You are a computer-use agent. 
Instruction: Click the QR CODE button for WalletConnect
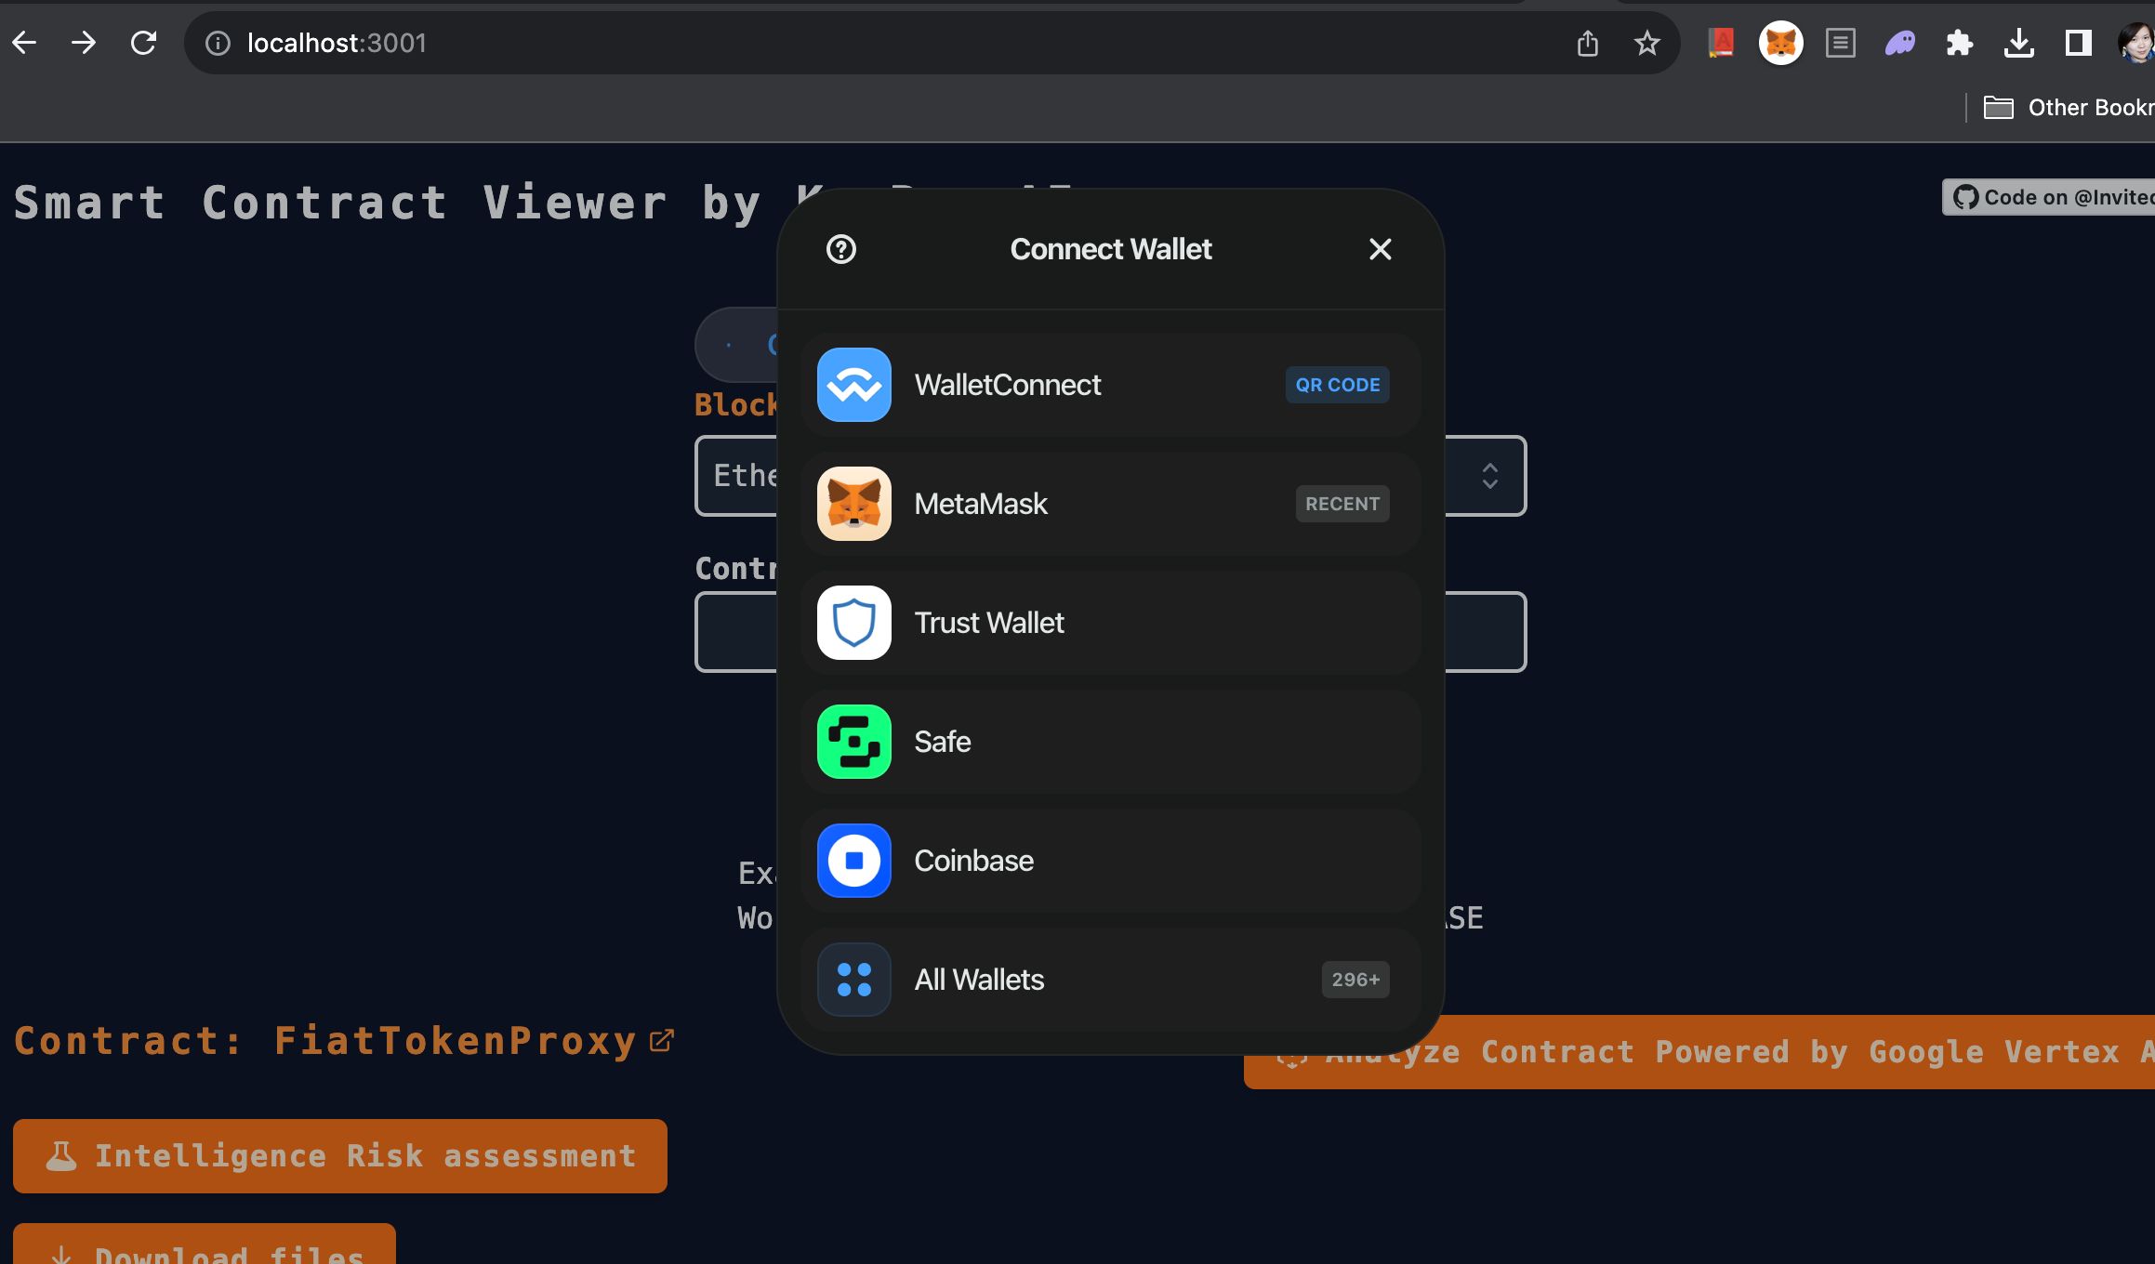point(1336,384)
